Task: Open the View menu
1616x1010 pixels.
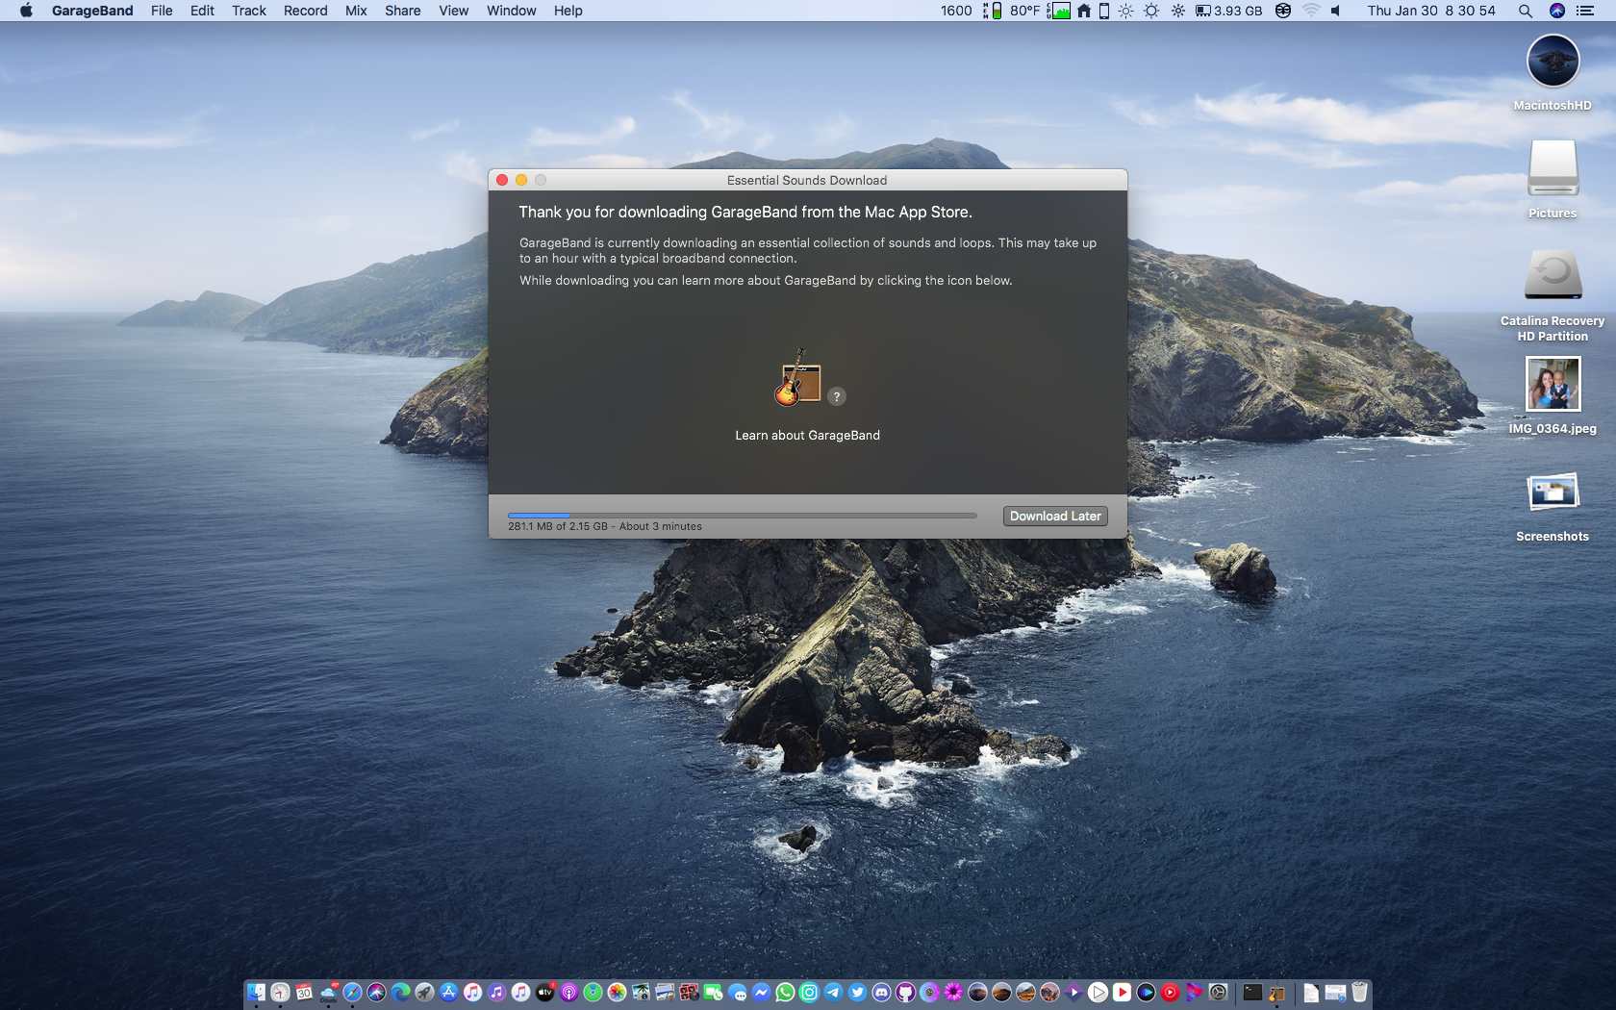Action: click(x=454, y=11)
